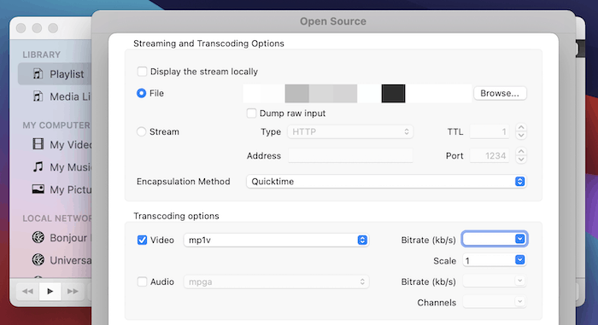Click the video Scale value field
This screenshot has width=598, height=325.
pos(489,261)
